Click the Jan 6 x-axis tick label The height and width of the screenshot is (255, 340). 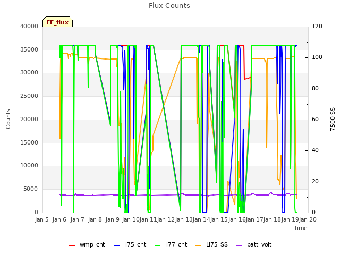point(59,219)
